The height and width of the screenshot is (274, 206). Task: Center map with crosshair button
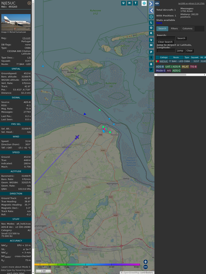click(151, 17)
